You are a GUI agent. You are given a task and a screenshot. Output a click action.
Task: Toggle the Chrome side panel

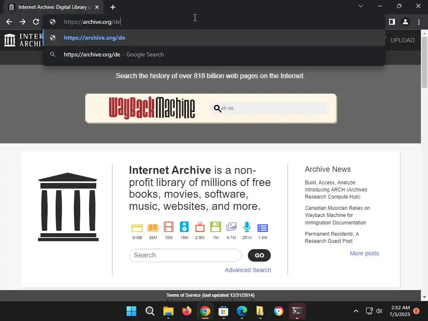click(392, 22)
